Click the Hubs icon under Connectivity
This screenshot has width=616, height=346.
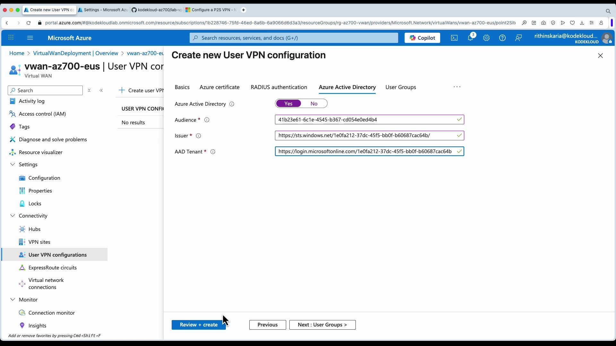22,229
